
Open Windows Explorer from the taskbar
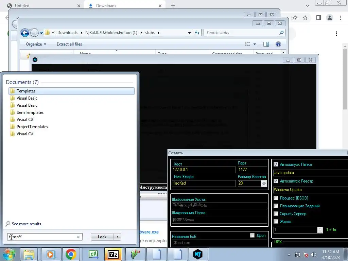29,254
